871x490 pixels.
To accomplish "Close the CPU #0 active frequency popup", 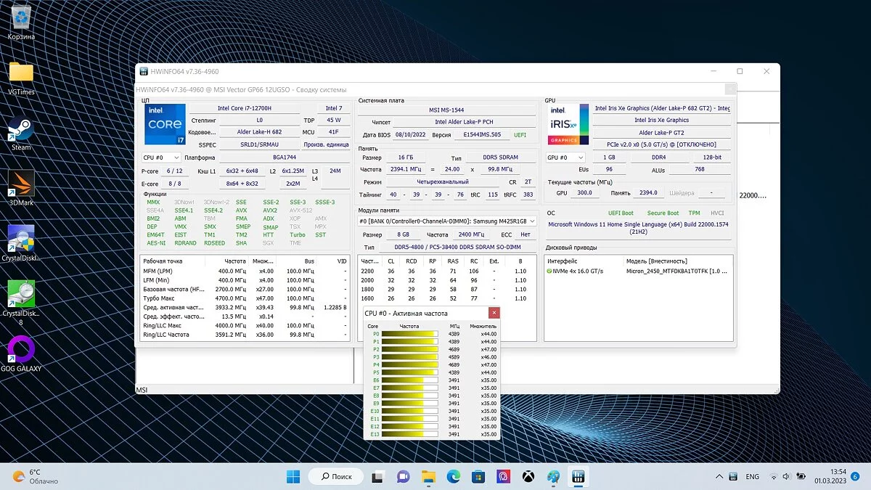I will (x=494, y=313).
